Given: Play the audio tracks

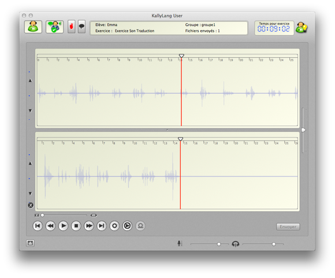Looking at the screenshot, I should 63,226.
